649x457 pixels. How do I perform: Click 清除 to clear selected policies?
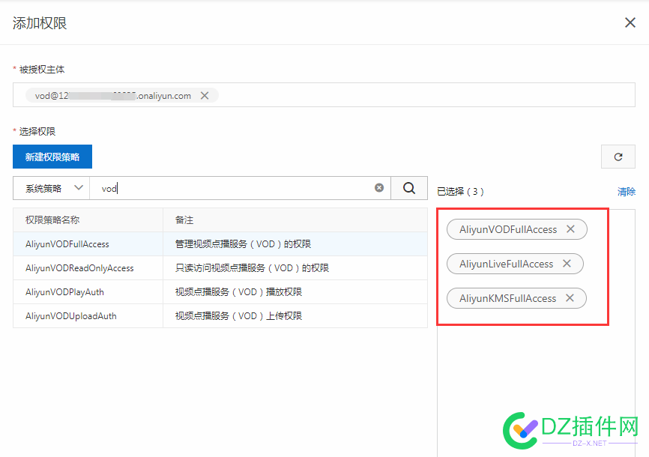point(627,192)
